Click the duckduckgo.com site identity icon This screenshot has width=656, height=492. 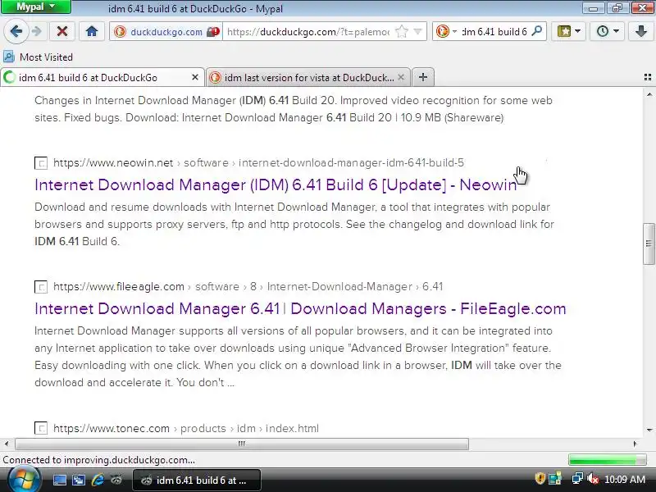(x=121, y=32)
